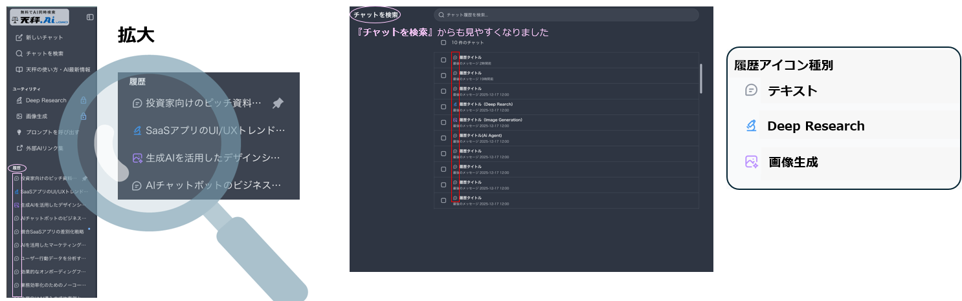Check the select-all box beside 10件のチャット
962x301 pixels.
443,42
